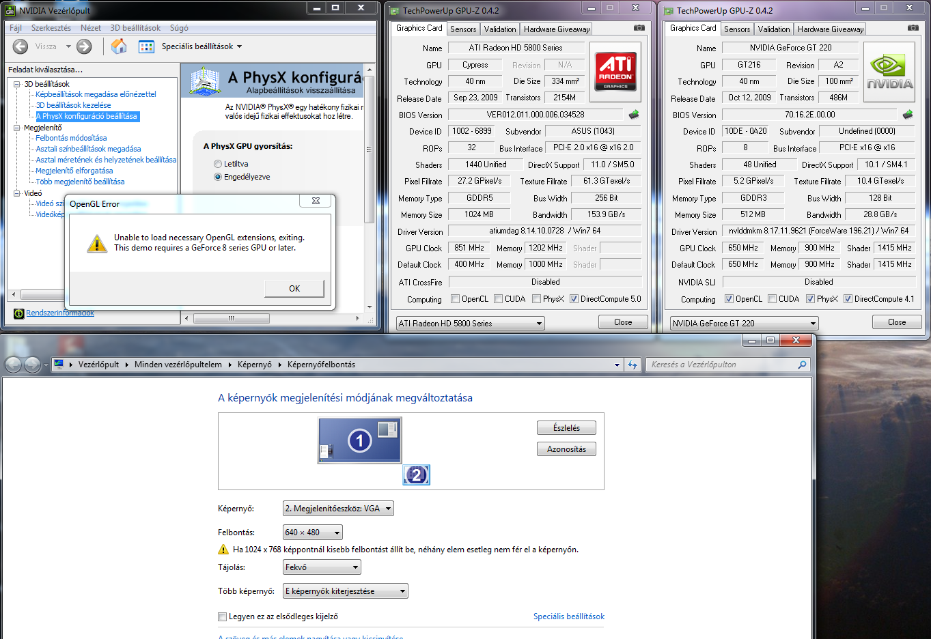
Task: Click the Rendszerinformációk icon
Action: tap(18, 313)
